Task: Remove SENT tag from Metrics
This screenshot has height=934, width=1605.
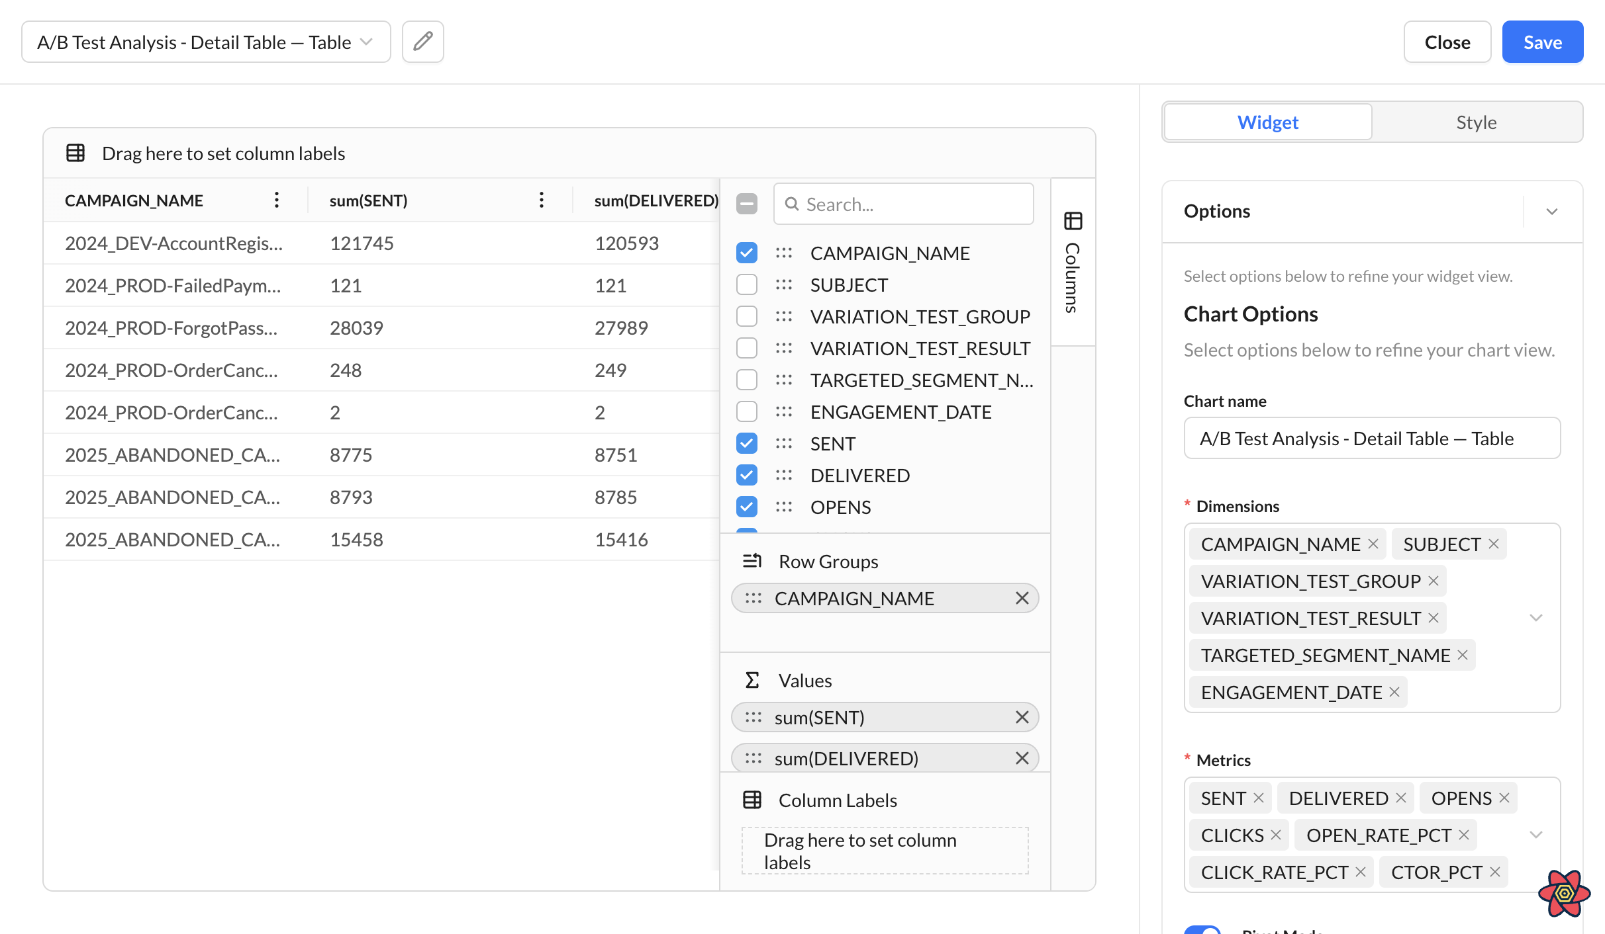Action: [1259, 798]
